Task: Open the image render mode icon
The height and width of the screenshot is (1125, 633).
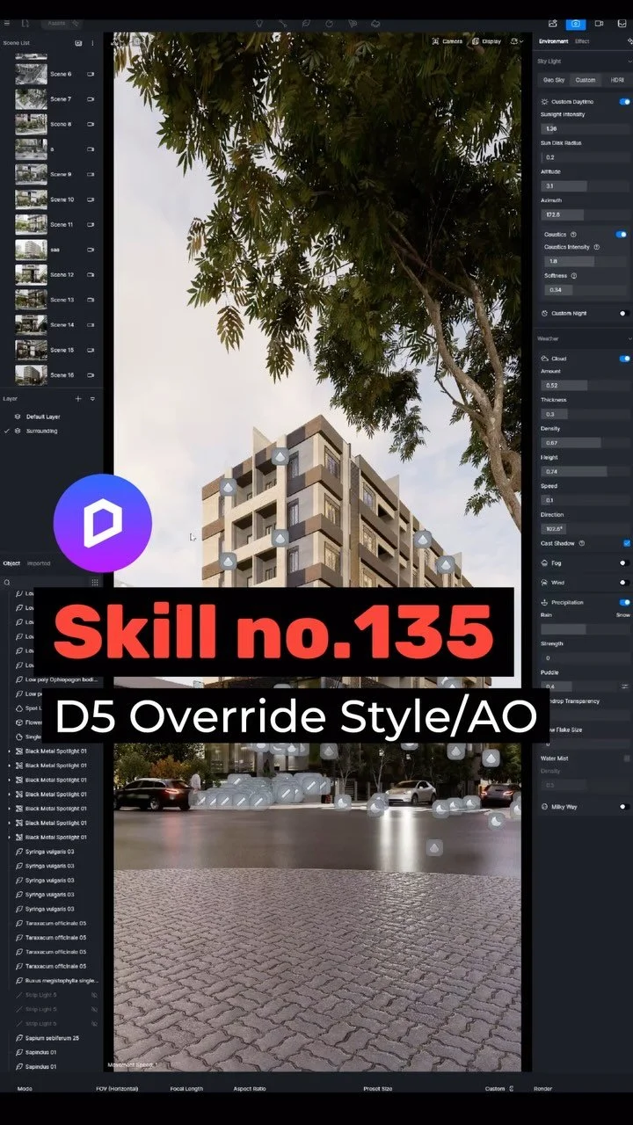Action: [576, 24]
